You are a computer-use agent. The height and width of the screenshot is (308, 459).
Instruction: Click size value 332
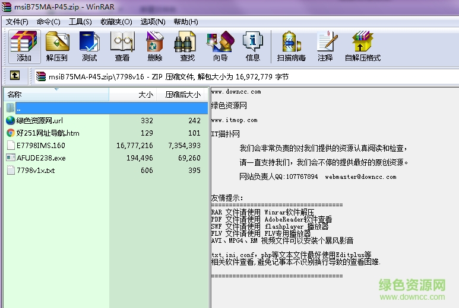pos(147,121)
